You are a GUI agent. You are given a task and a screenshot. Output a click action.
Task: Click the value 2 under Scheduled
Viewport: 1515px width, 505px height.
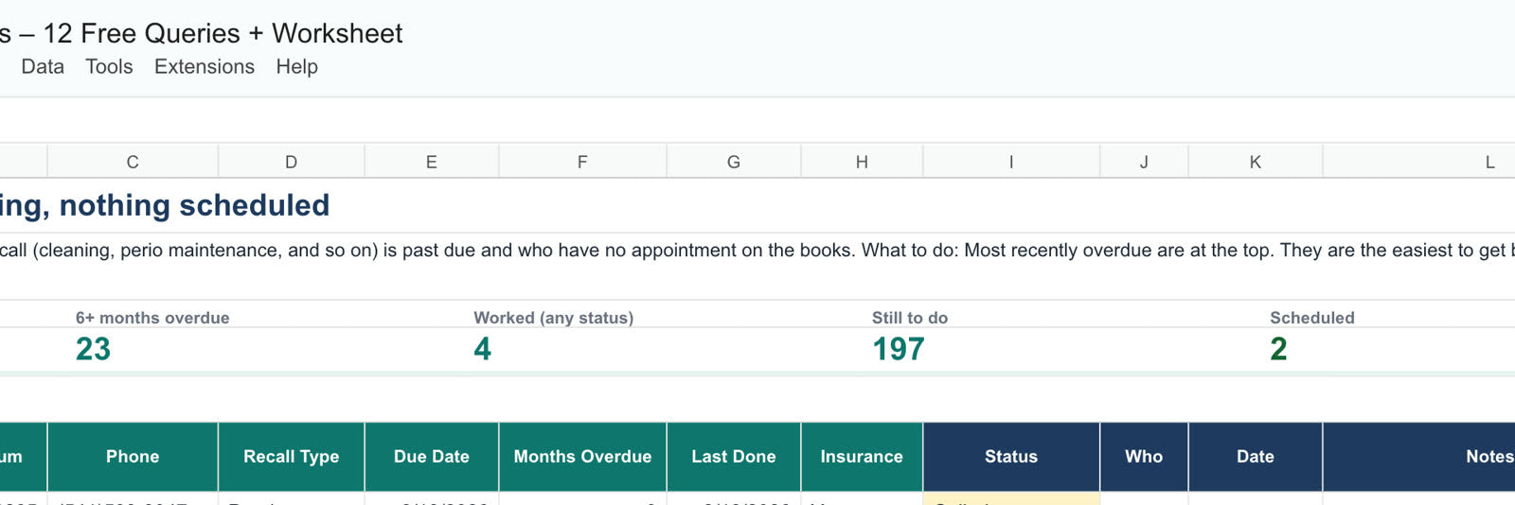1278,349
